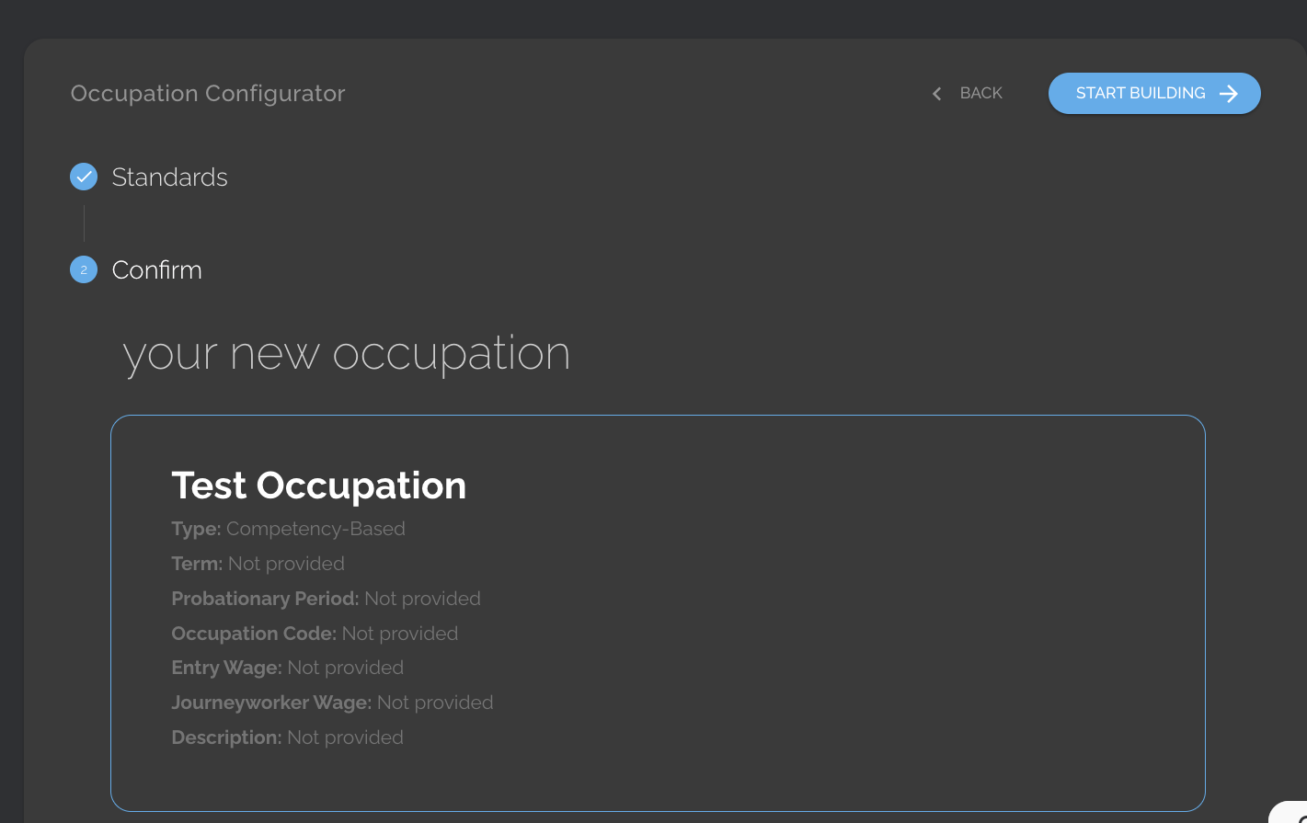The height and width of the screenshot is (823, 1307).
Task: Collapse the Standards stepper section
Action: 169,177
